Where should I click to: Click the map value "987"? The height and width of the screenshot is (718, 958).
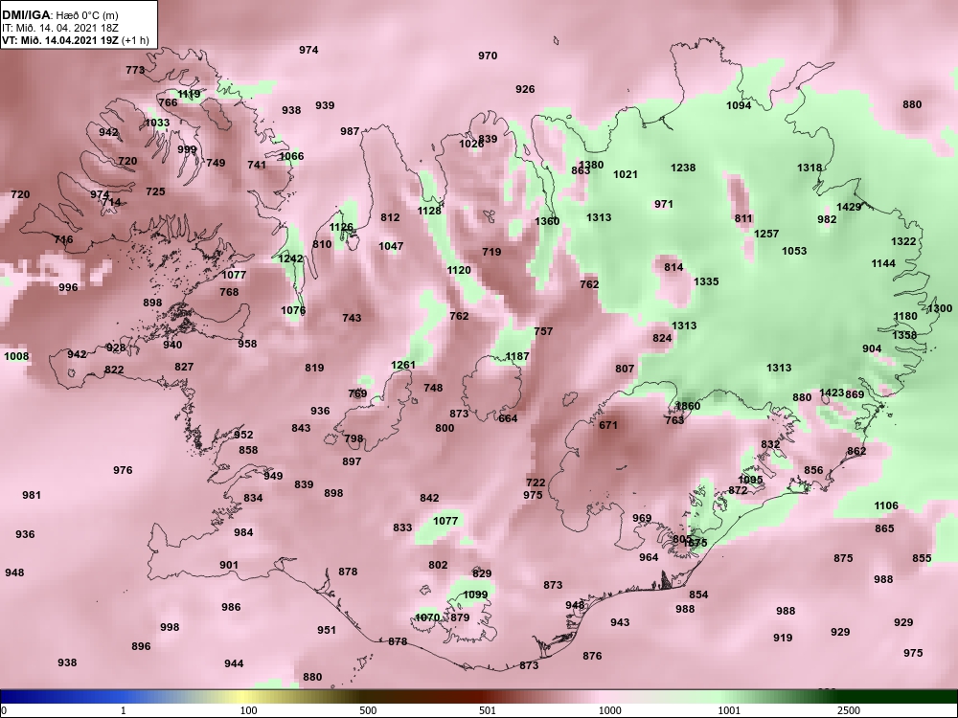coord(350,131)
